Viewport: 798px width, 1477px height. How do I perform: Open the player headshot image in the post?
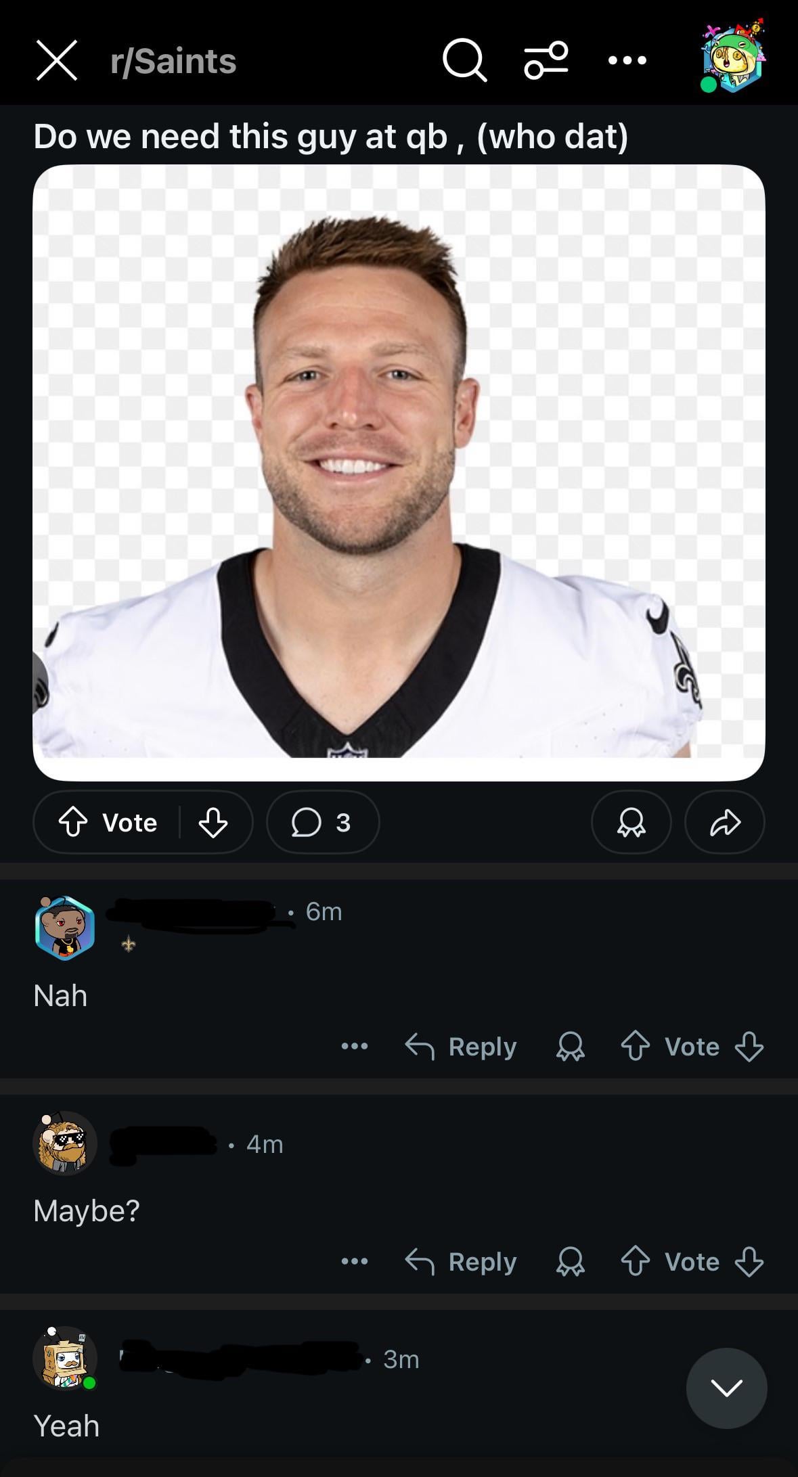click(399, 472)
